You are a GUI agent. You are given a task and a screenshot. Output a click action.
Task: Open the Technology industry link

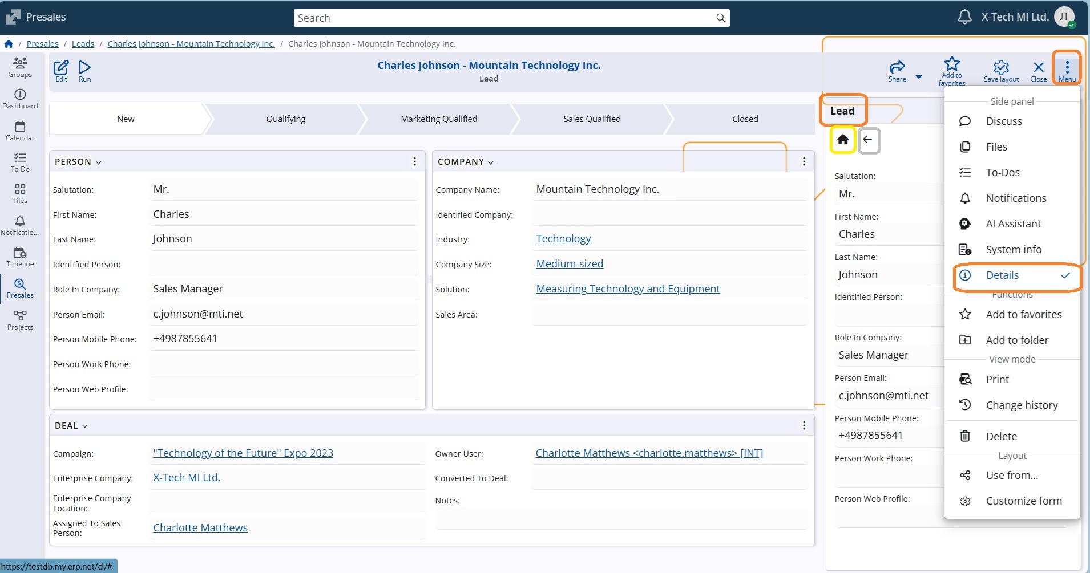[563, 239]
